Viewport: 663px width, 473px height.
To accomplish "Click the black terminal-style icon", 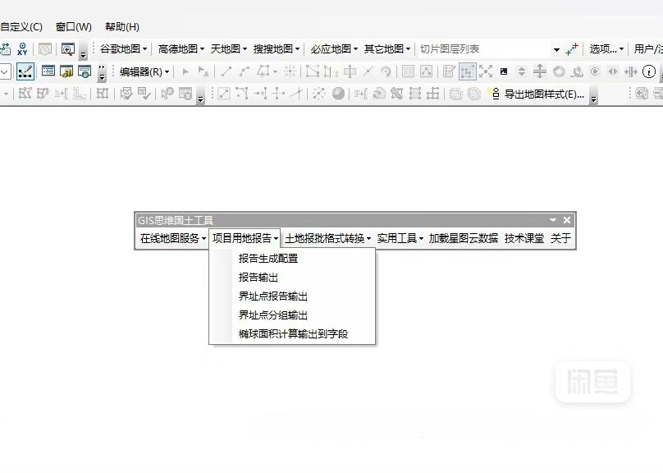I will (x=504, y=71).
